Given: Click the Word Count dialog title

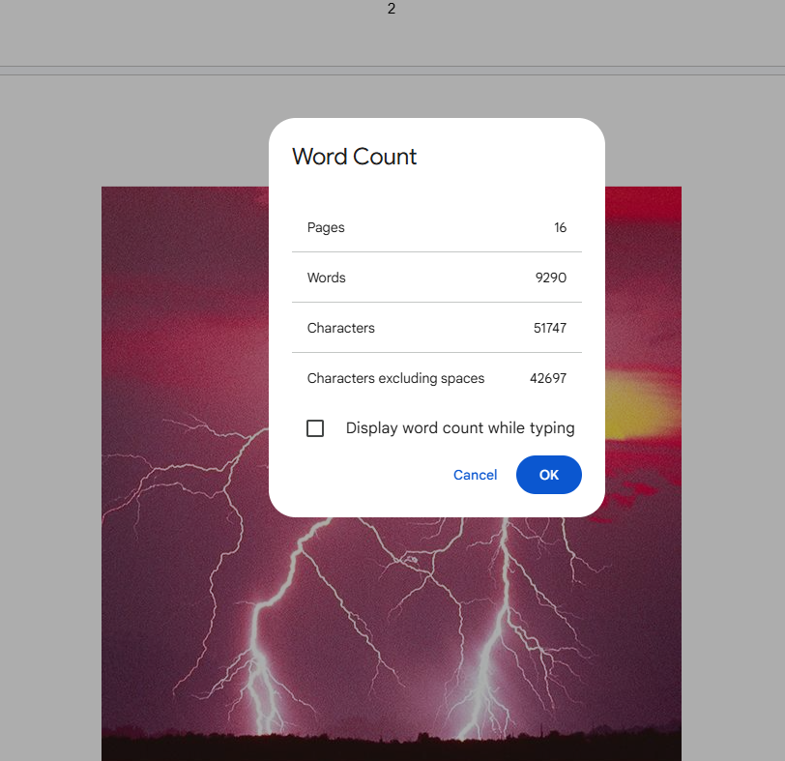Looking at the screenshot, I should (x=354, y=157).
